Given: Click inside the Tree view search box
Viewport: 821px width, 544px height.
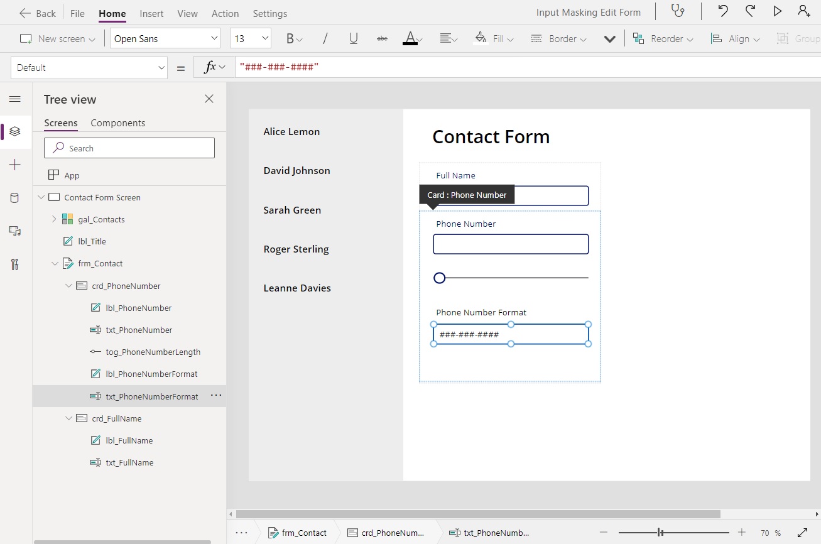Looking at the screenshot, I should (x=129, y=148).
